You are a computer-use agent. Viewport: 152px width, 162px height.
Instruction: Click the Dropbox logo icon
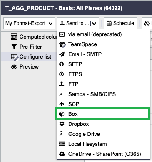tap(62, 124)
